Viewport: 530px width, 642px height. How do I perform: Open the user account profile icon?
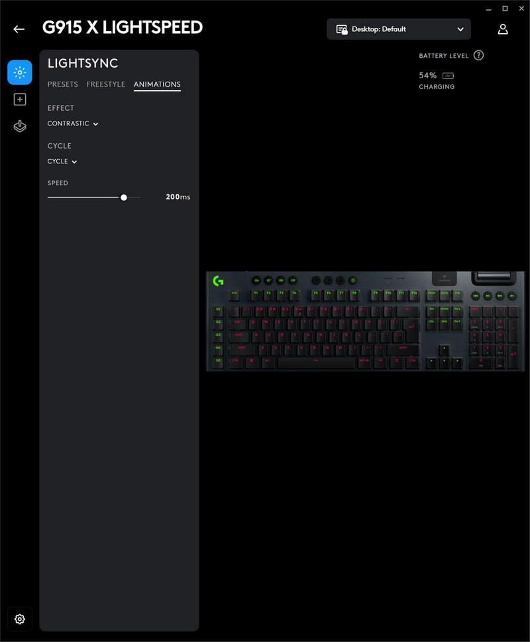point(503,29)
